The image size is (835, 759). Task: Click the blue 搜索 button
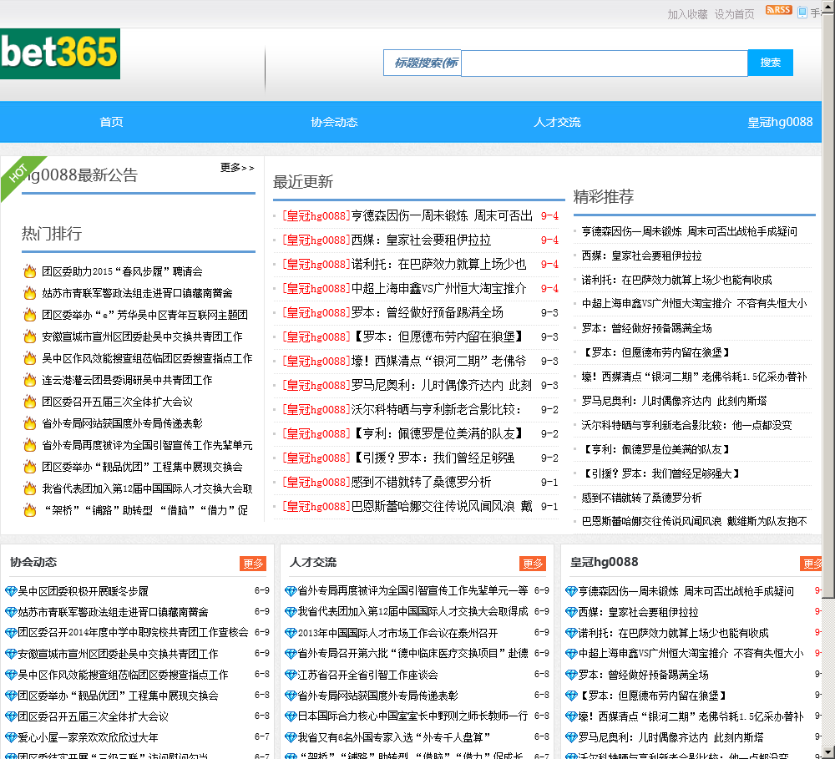tap(771, 63)
